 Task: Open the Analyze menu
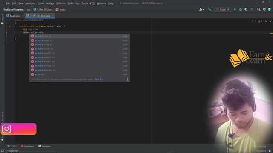click(50, 3)
